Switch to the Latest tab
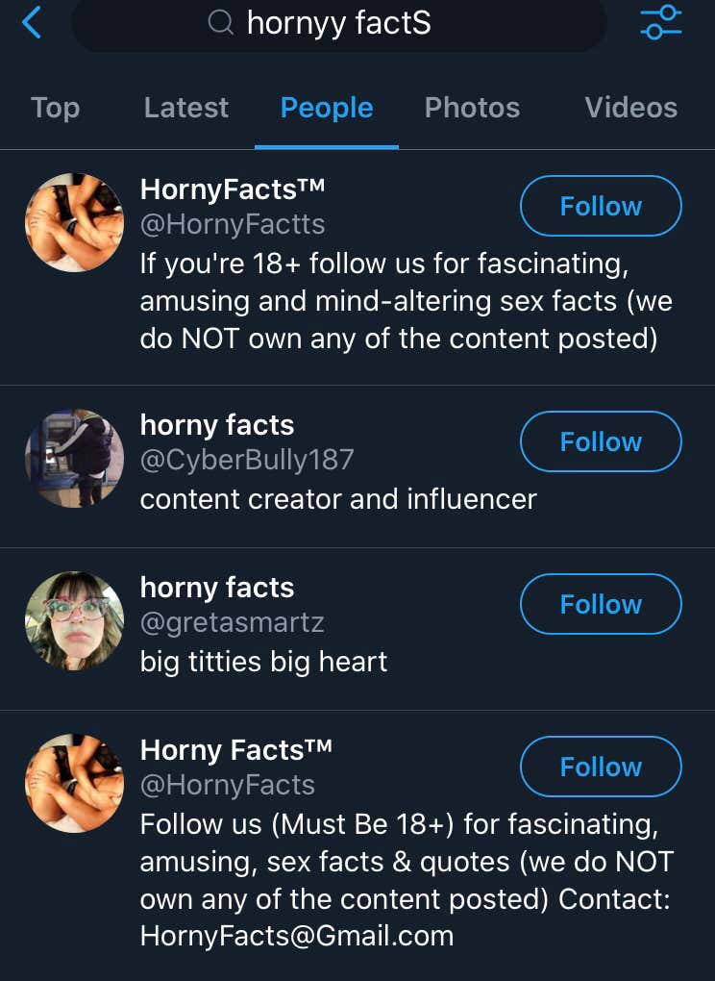 coord(186,108)
